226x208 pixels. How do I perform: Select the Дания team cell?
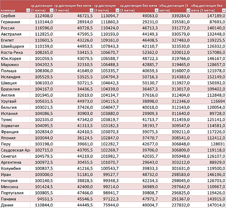coord(15,205)
